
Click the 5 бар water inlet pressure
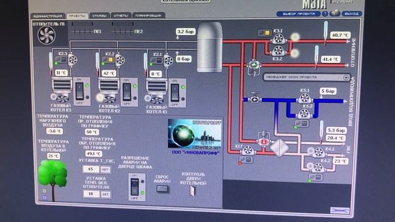tap(328, 91)
